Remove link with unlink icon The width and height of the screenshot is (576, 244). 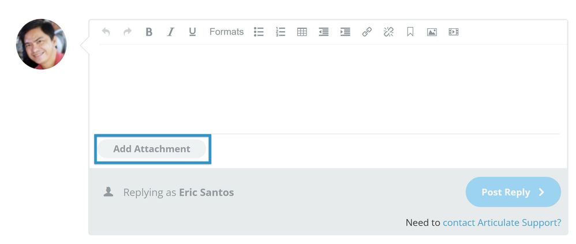[388, 32]
